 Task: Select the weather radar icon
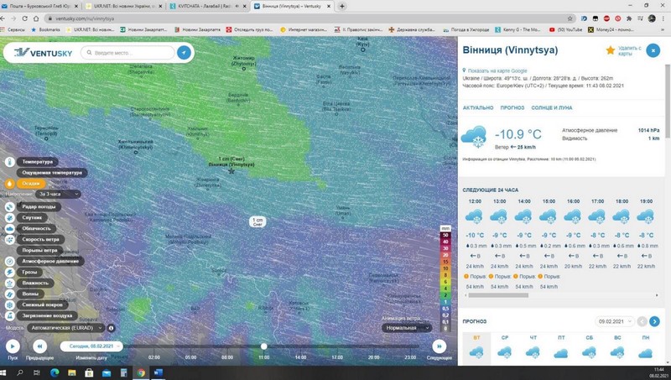pyautogui.click(x=9, y=206)
